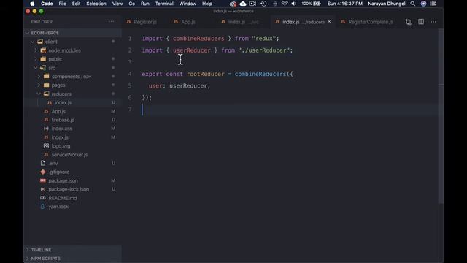Viewport: 467px width, 263px height.
Task: Open the editor more actions menu
Action: point(433,22)
